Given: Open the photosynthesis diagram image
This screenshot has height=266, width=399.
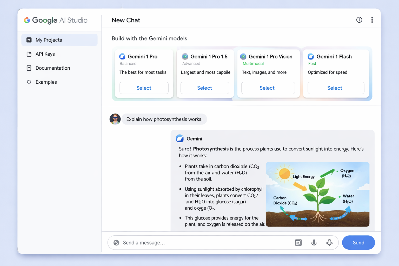Looking at the screenshot, I should (x=317, y=194).
